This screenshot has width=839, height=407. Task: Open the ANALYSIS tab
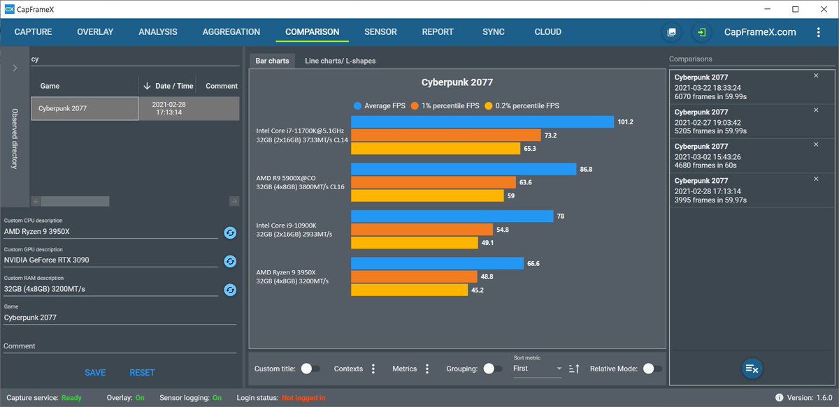click(158, 32)
